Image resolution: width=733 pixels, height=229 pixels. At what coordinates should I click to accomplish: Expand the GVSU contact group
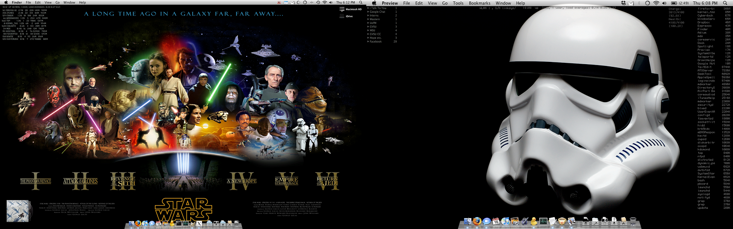369,27
